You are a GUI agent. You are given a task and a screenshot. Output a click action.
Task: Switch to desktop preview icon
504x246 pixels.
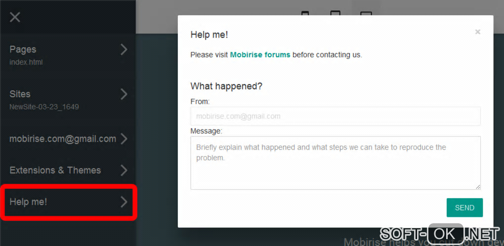[x=366, y=13]
